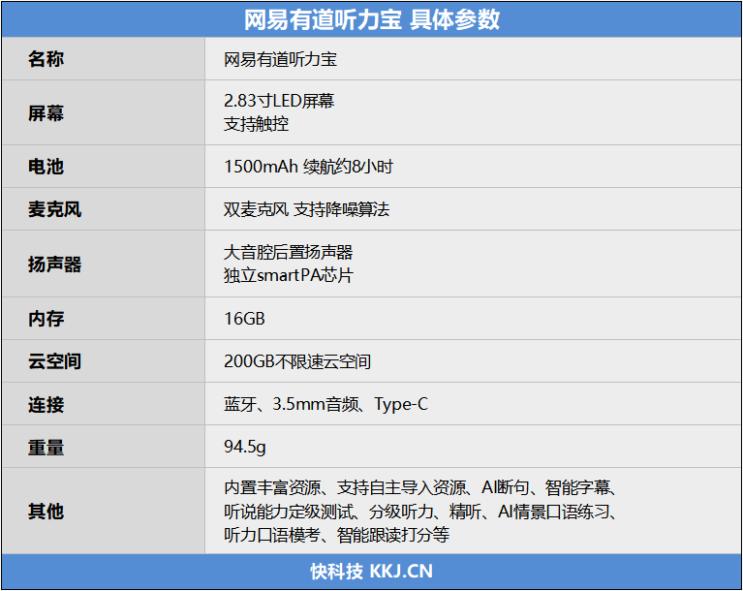
Task: Click the title 网易有道听力宝 具体参数
Action: tap(372, 20)
